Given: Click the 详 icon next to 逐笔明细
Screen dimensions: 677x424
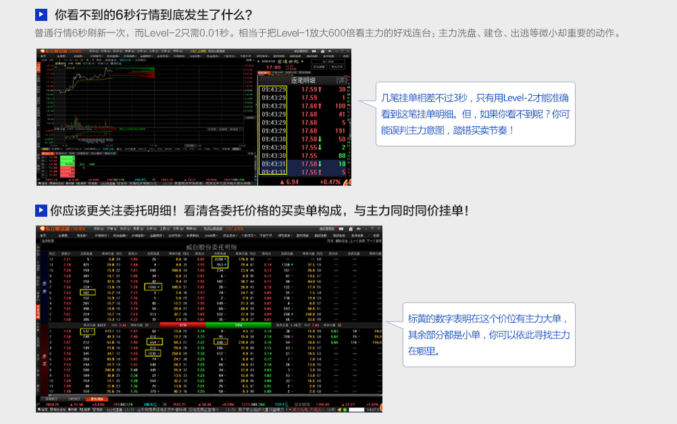Looking at the screenshot, I should tap(341, 80).
